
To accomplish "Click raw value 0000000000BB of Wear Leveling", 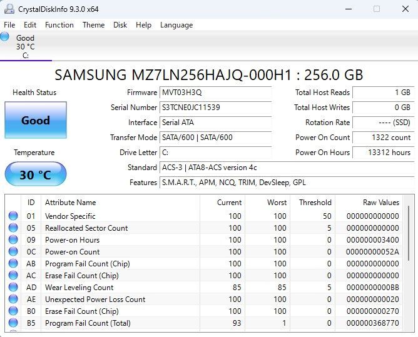I will point(373,288).
